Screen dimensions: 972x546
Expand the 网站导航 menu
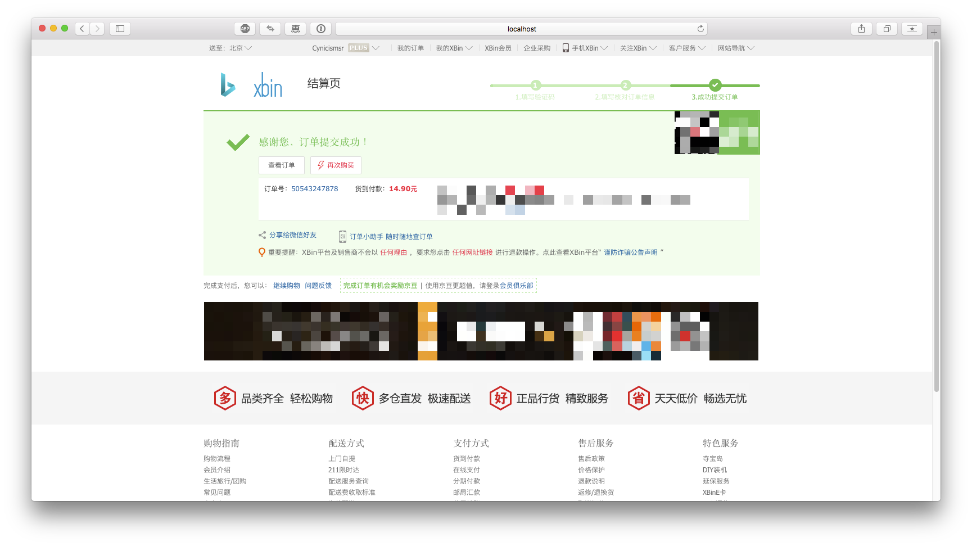pos(735,48)
